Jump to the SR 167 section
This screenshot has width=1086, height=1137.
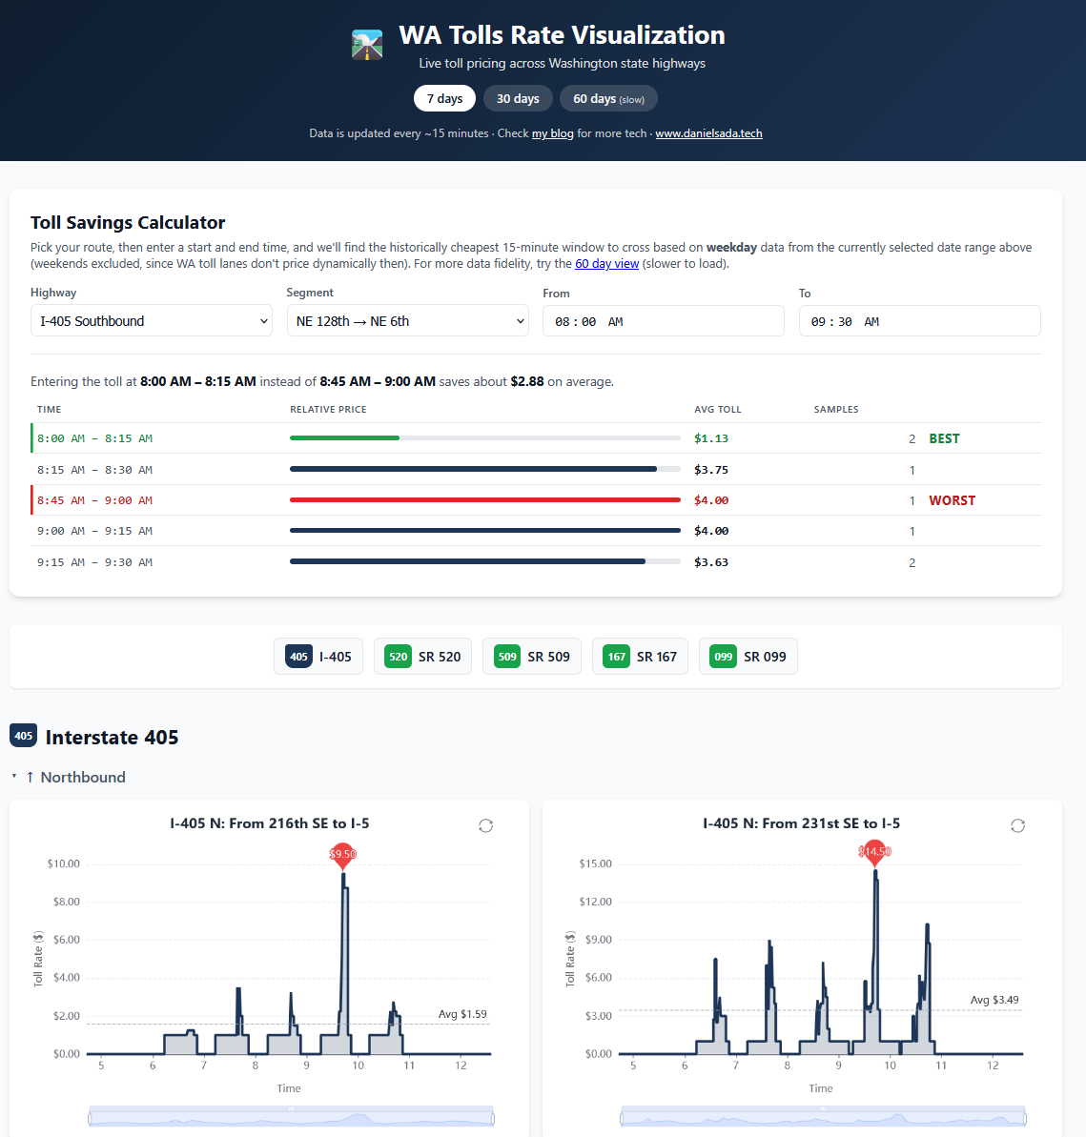click(640, 657)
